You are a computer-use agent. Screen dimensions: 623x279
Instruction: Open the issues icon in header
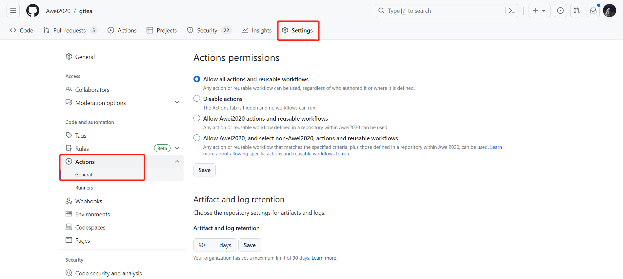pyautogui.click(x=560, y=11)
